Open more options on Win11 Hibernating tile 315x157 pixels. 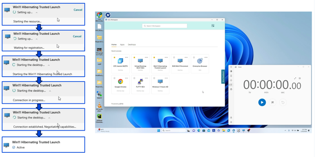click(166, 57)
